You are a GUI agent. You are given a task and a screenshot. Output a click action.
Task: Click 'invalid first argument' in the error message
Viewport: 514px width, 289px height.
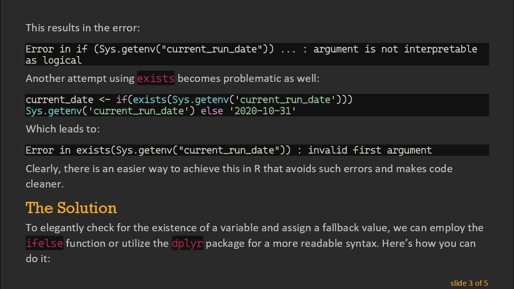[x=369, y=150]
